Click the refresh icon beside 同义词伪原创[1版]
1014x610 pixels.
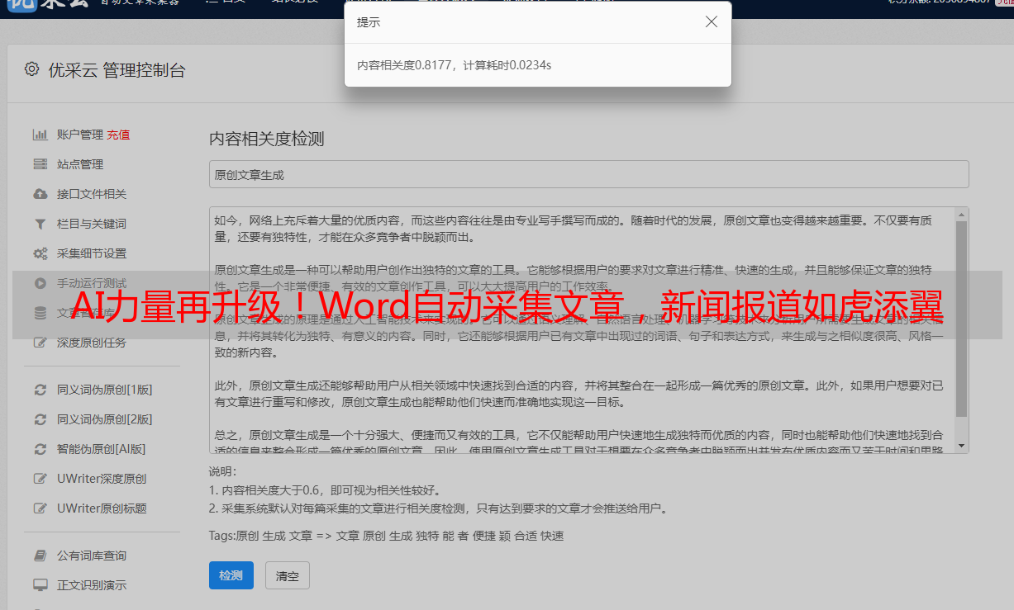[x=40, y=390]
